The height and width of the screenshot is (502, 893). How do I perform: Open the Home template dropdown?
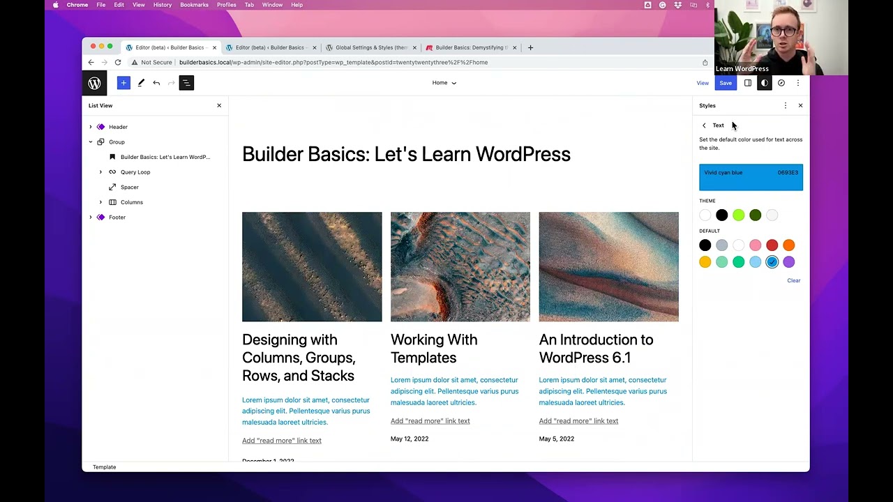coord(444,83)
